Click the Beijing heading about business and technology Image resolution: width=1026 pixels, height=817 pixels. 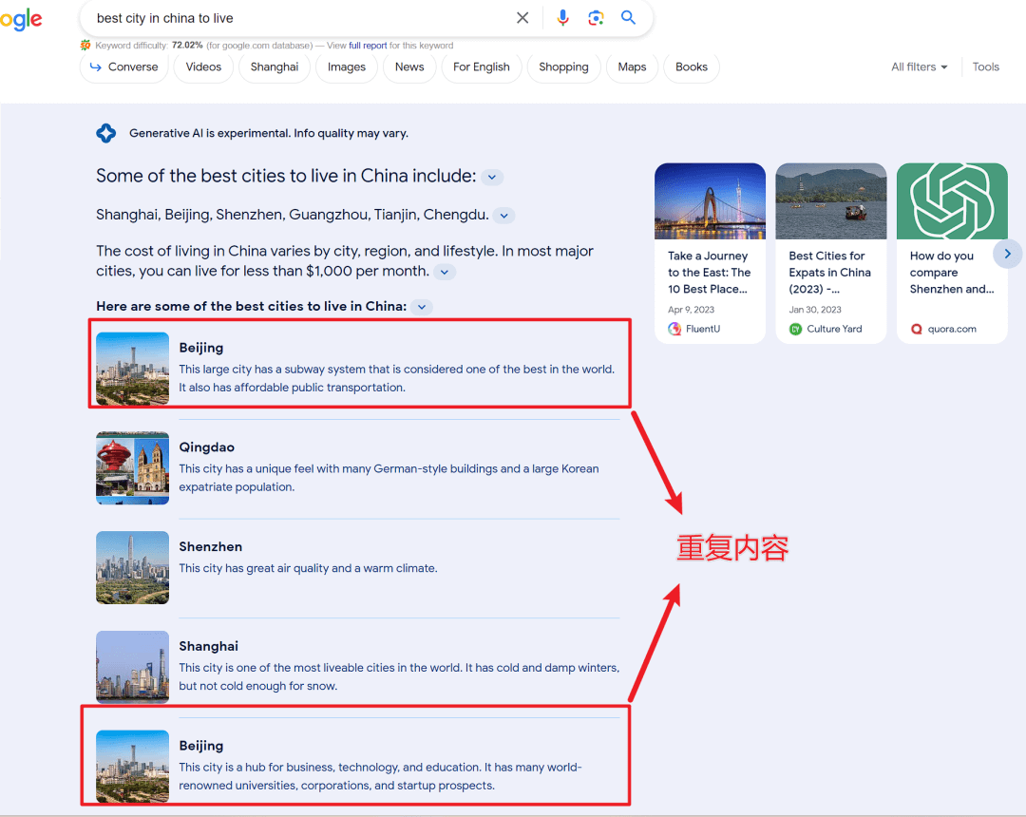click(200, 746)
